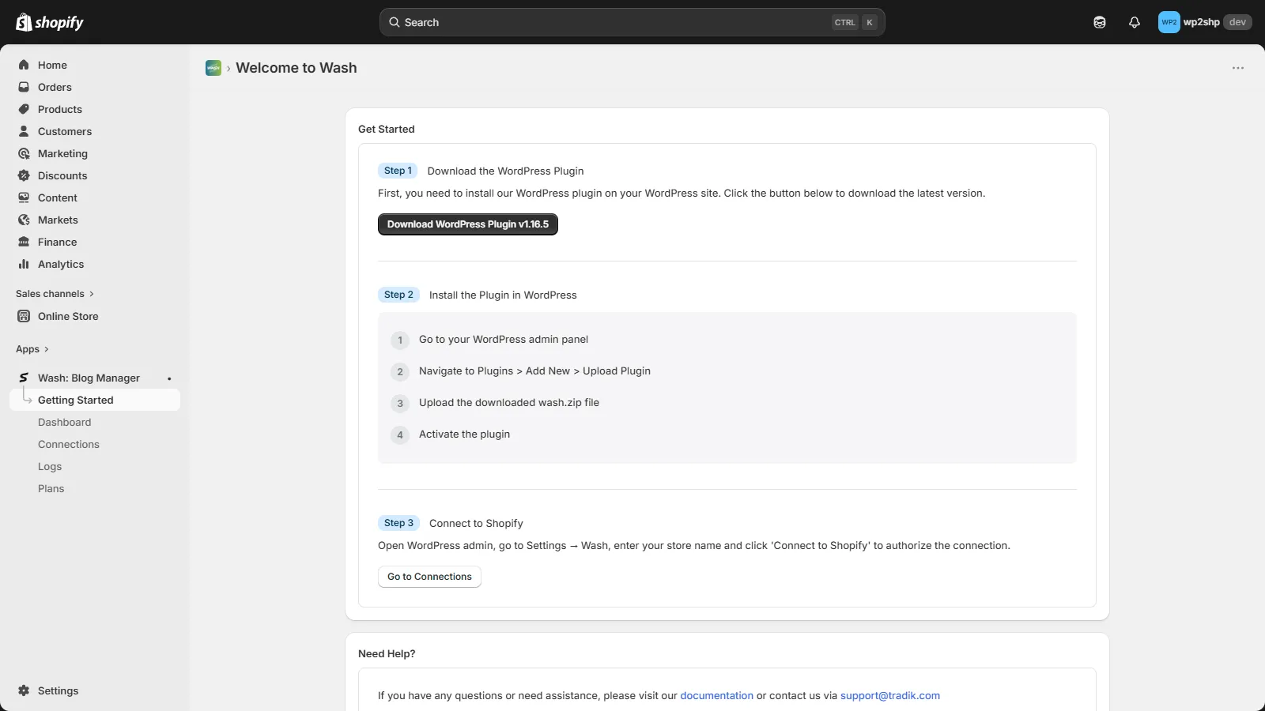This screenshot has width=1265, height=711.
Task: Click the Step 1 badge
Action: click(398, 171)
